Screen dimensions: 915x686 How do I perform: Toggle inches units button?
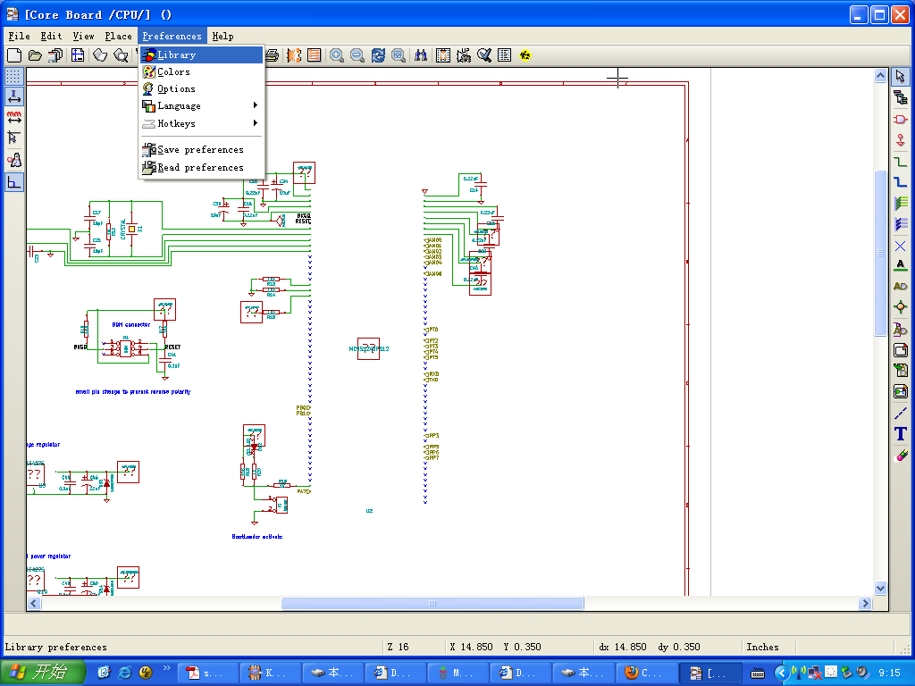click(14, 96)
